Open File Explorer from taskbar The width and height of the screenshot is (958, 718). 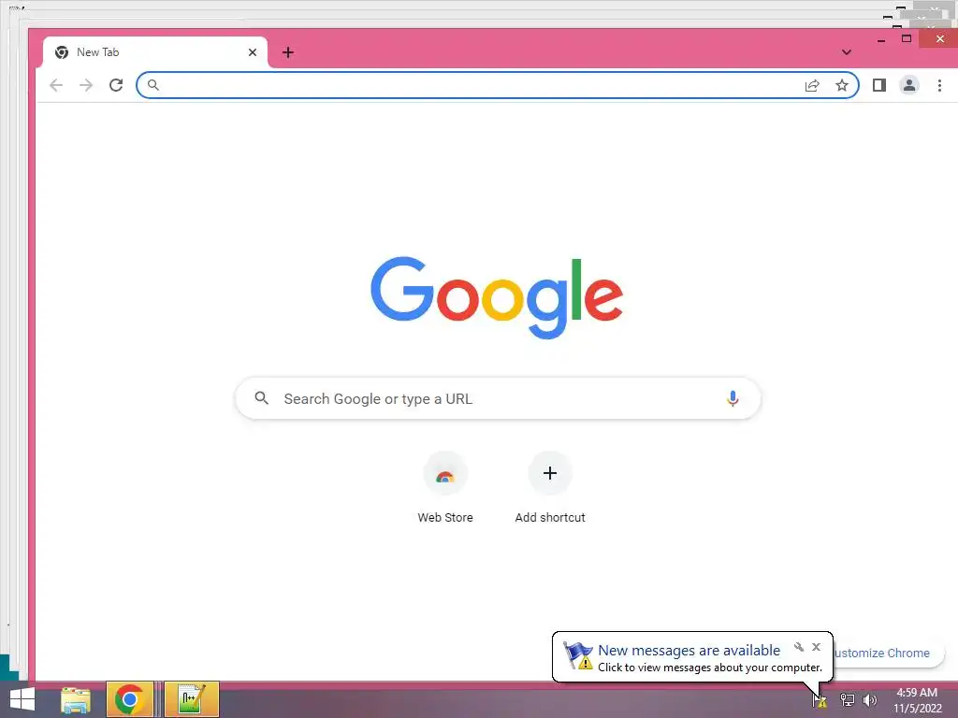(x=76, y=699)
